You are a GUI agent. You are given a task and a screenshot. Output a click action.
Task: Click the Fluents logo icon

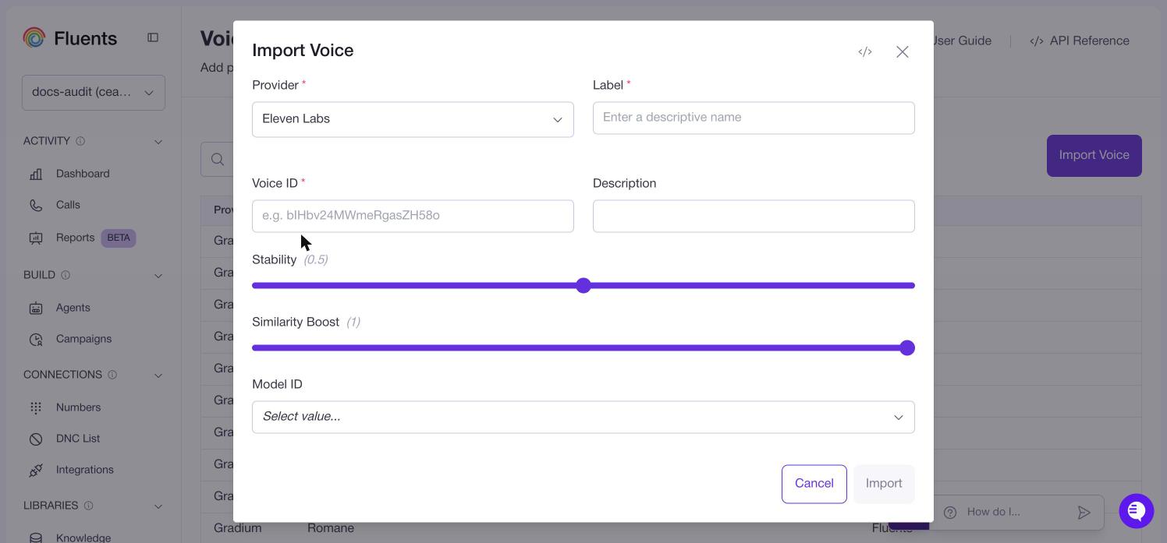34,37
